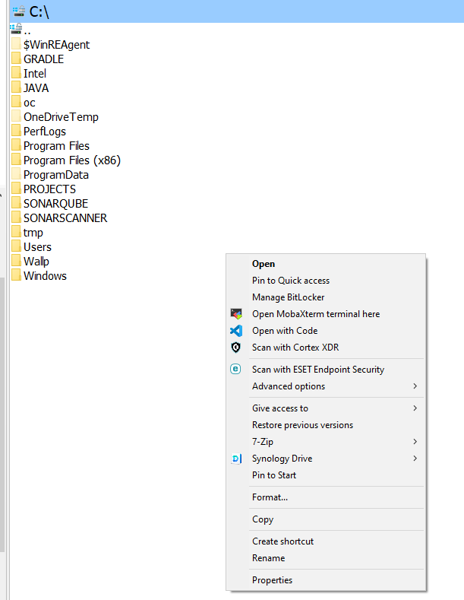Click the oc folder icon
The width and height of the screenshot is (464, 600).
[x=16, y=101]
